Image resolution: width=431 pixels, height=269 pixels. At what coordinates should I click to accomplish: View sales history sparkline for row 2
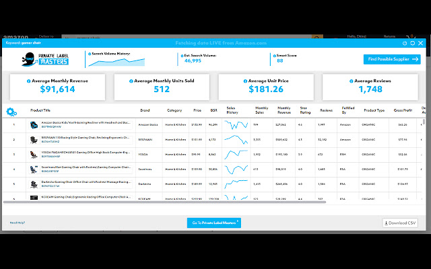click(x=236, y=139)
